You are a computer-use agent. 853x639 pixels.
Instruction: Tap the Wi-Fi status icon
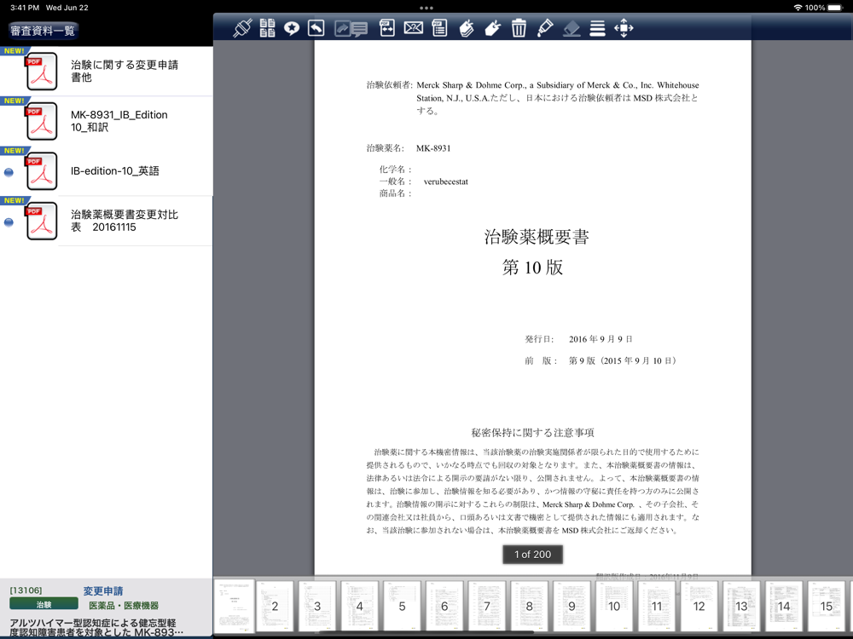click(798, 8)
